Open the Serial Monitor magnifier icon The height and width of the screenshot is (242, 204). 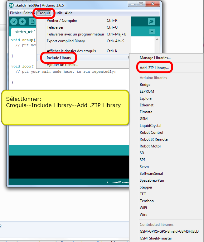151,21
